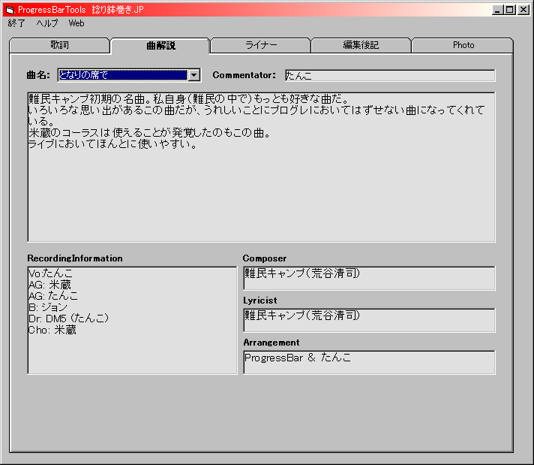Click the Composer label

click(x=265, y=258)
